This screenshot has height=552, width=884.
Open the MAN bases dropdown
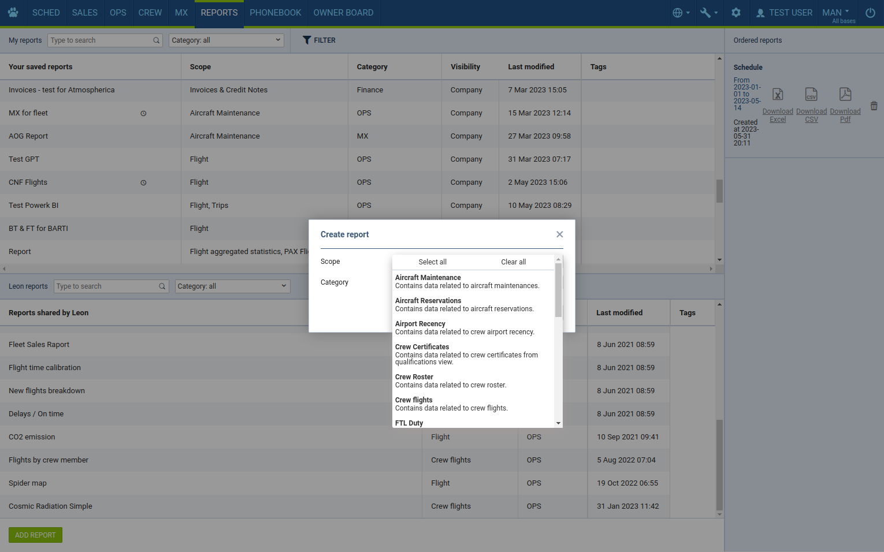pyautogui.click(x=838, y=13)
